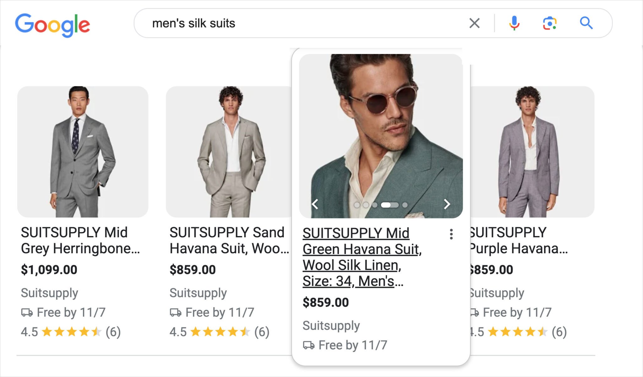Click Suitsupply seller under Sand Havana
This screenshot has height=377, width=643.
pos(198,293)
